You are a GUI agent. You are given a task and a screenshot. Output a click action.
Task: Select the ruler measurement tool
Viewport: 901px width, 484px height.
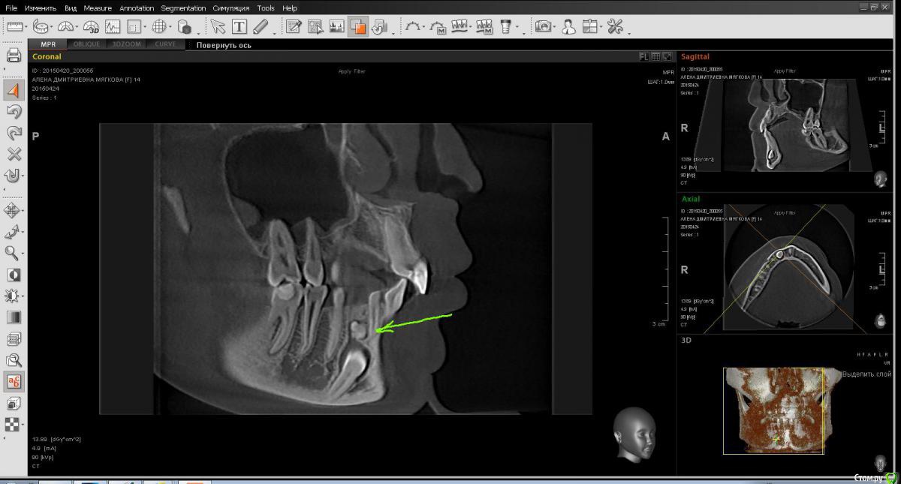pos(14,27)
